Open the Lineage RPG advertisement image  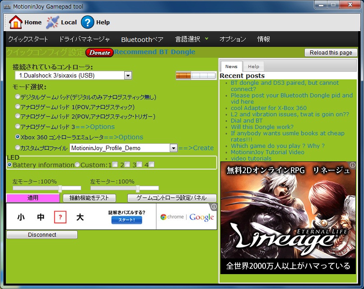(x=288, y=218)
